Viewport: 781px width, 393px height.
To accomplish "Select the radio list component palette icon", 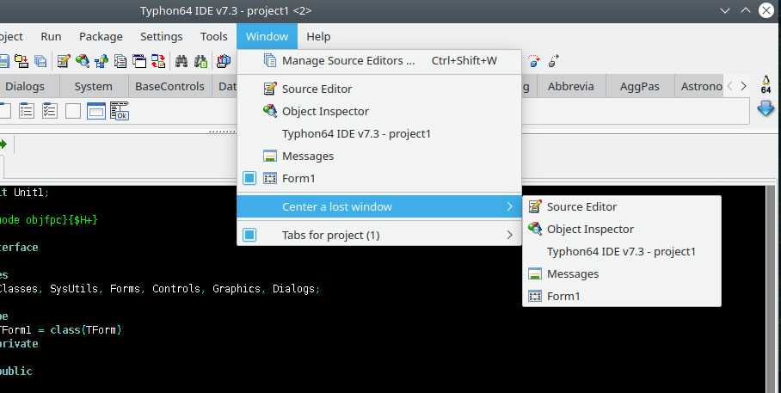I will pyautogui.click(x=27, y=111).
